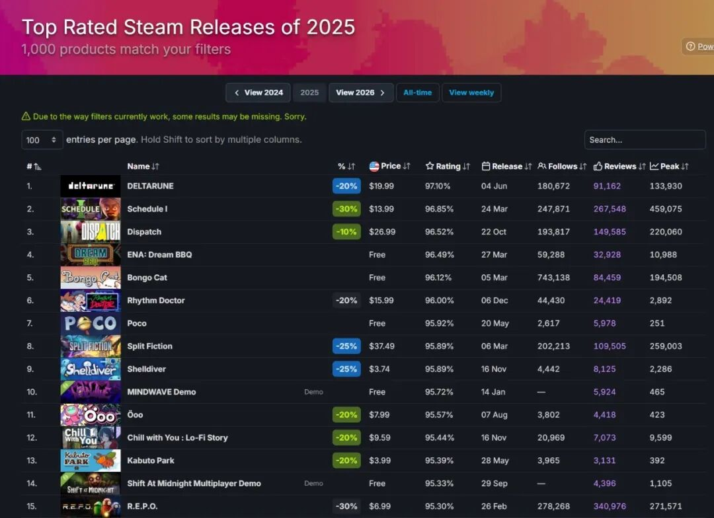Sort by Follows column header
The height and width of the screenshot is (518, 714).
point(562,166)
